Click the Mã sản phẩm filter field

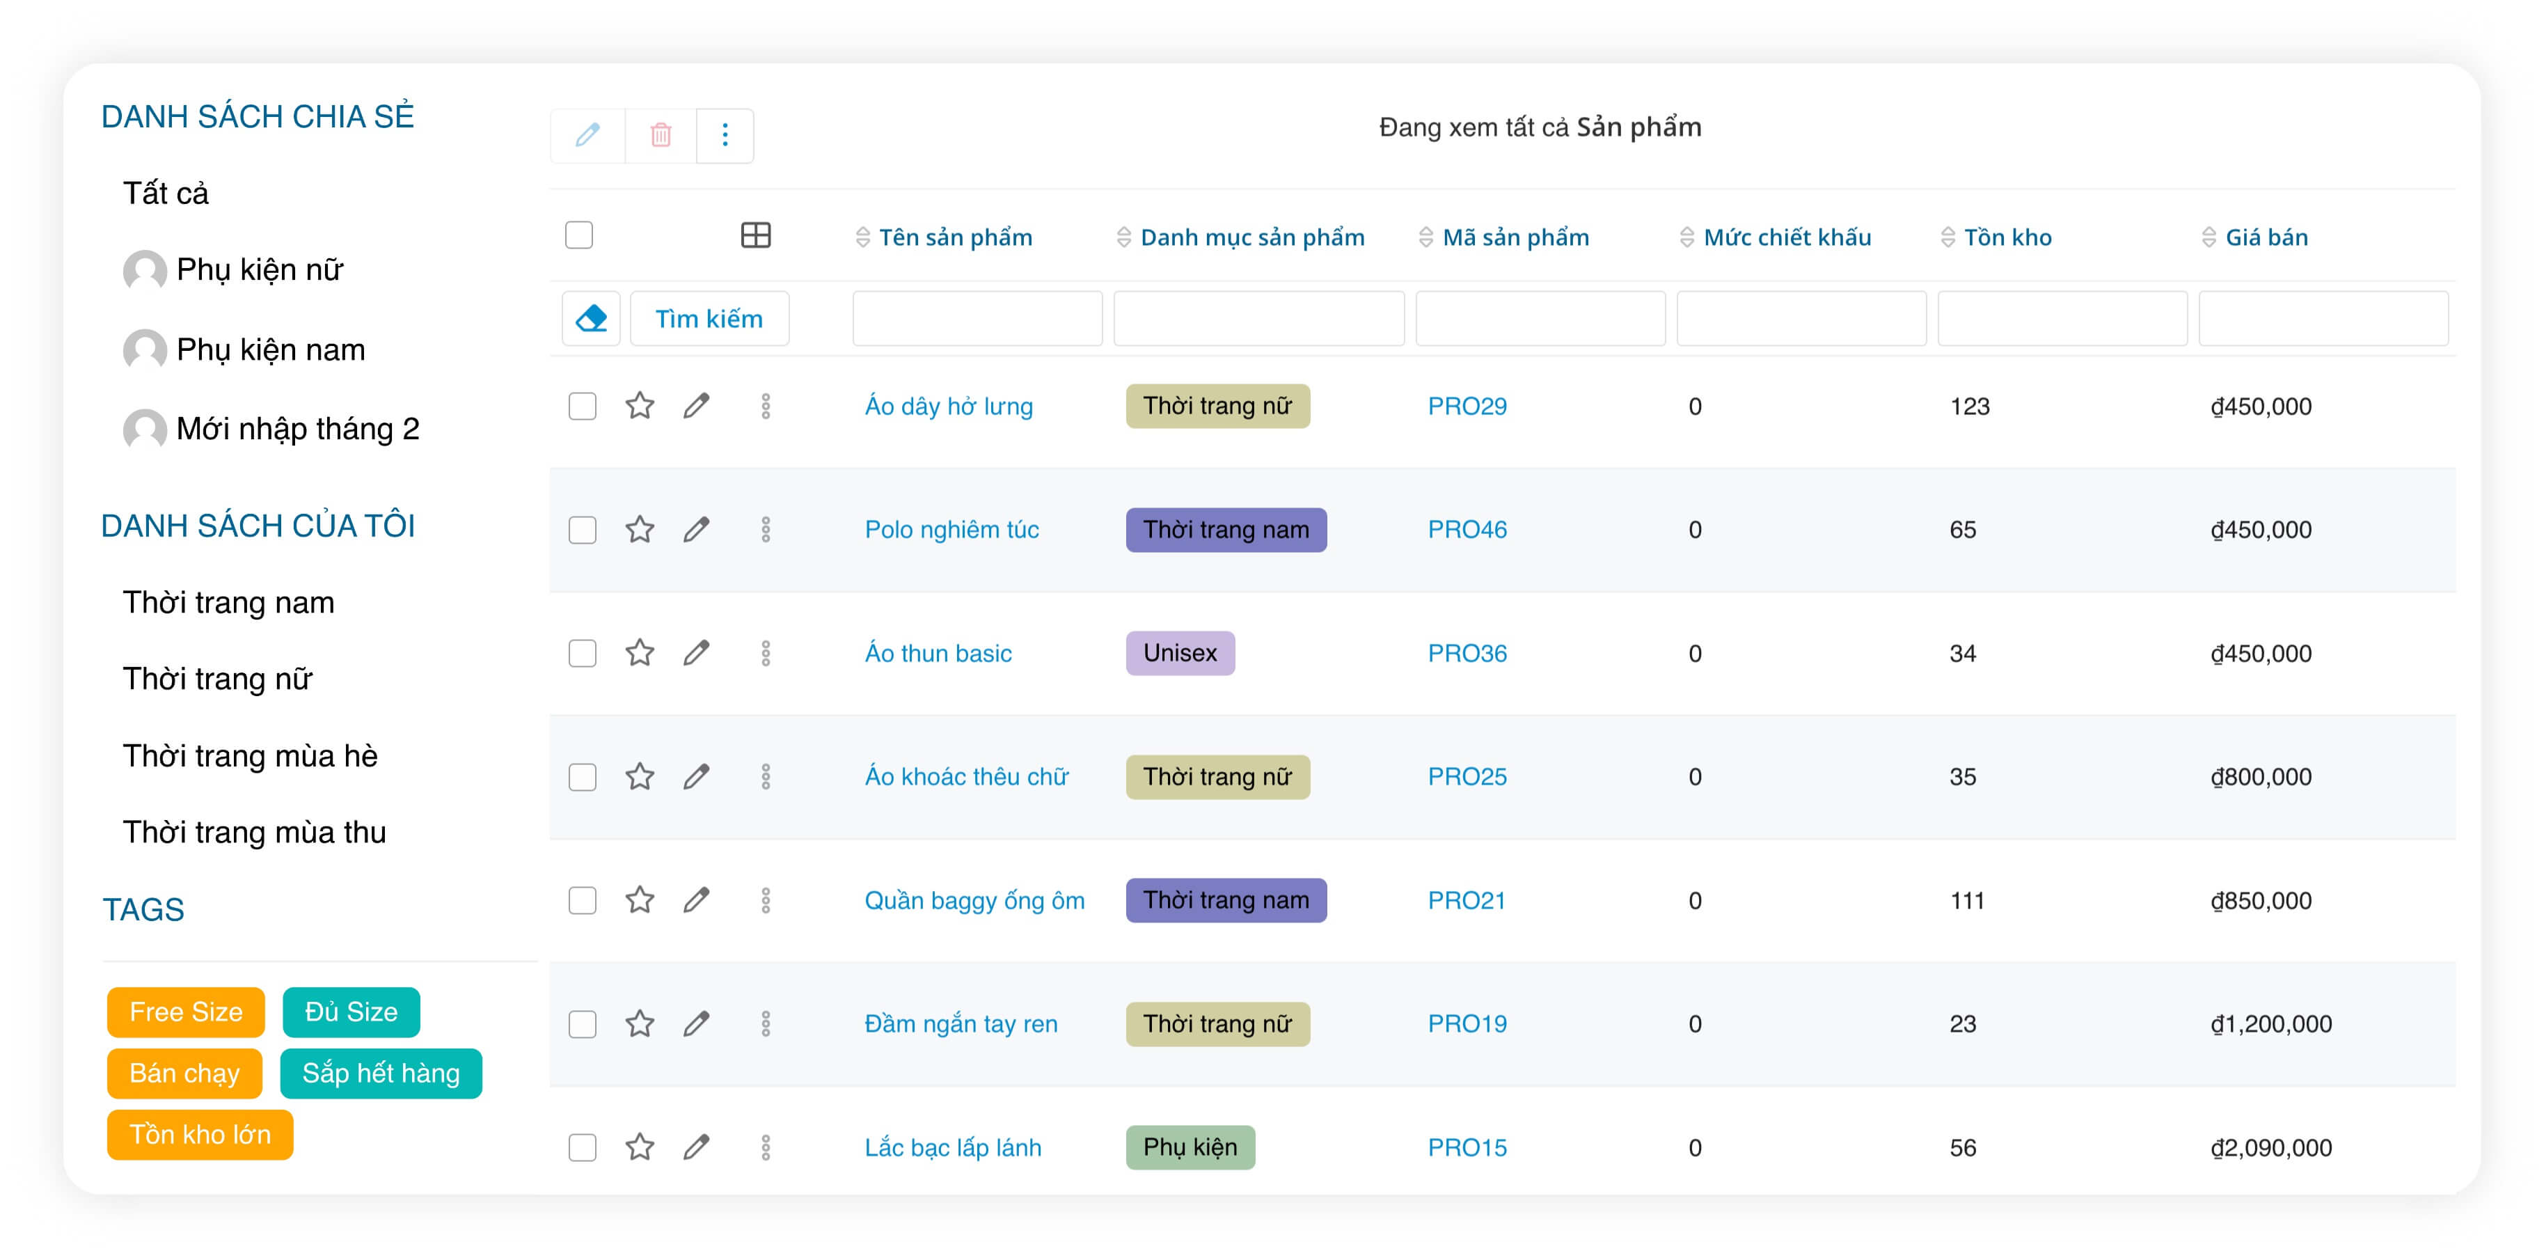coord(1540,318)
